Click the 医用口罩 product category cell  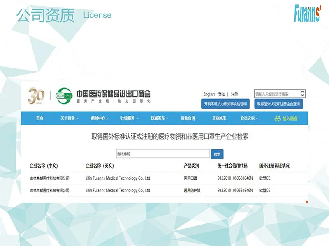(x=190, y=178)
